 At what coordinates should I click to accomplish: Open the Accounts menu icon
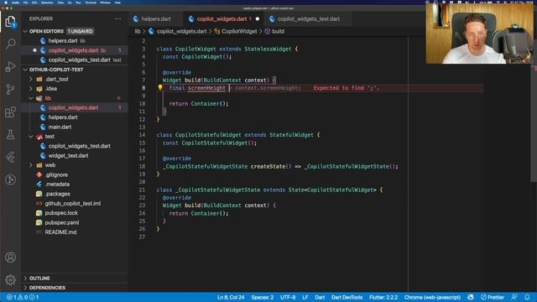[x=10, y=258]
